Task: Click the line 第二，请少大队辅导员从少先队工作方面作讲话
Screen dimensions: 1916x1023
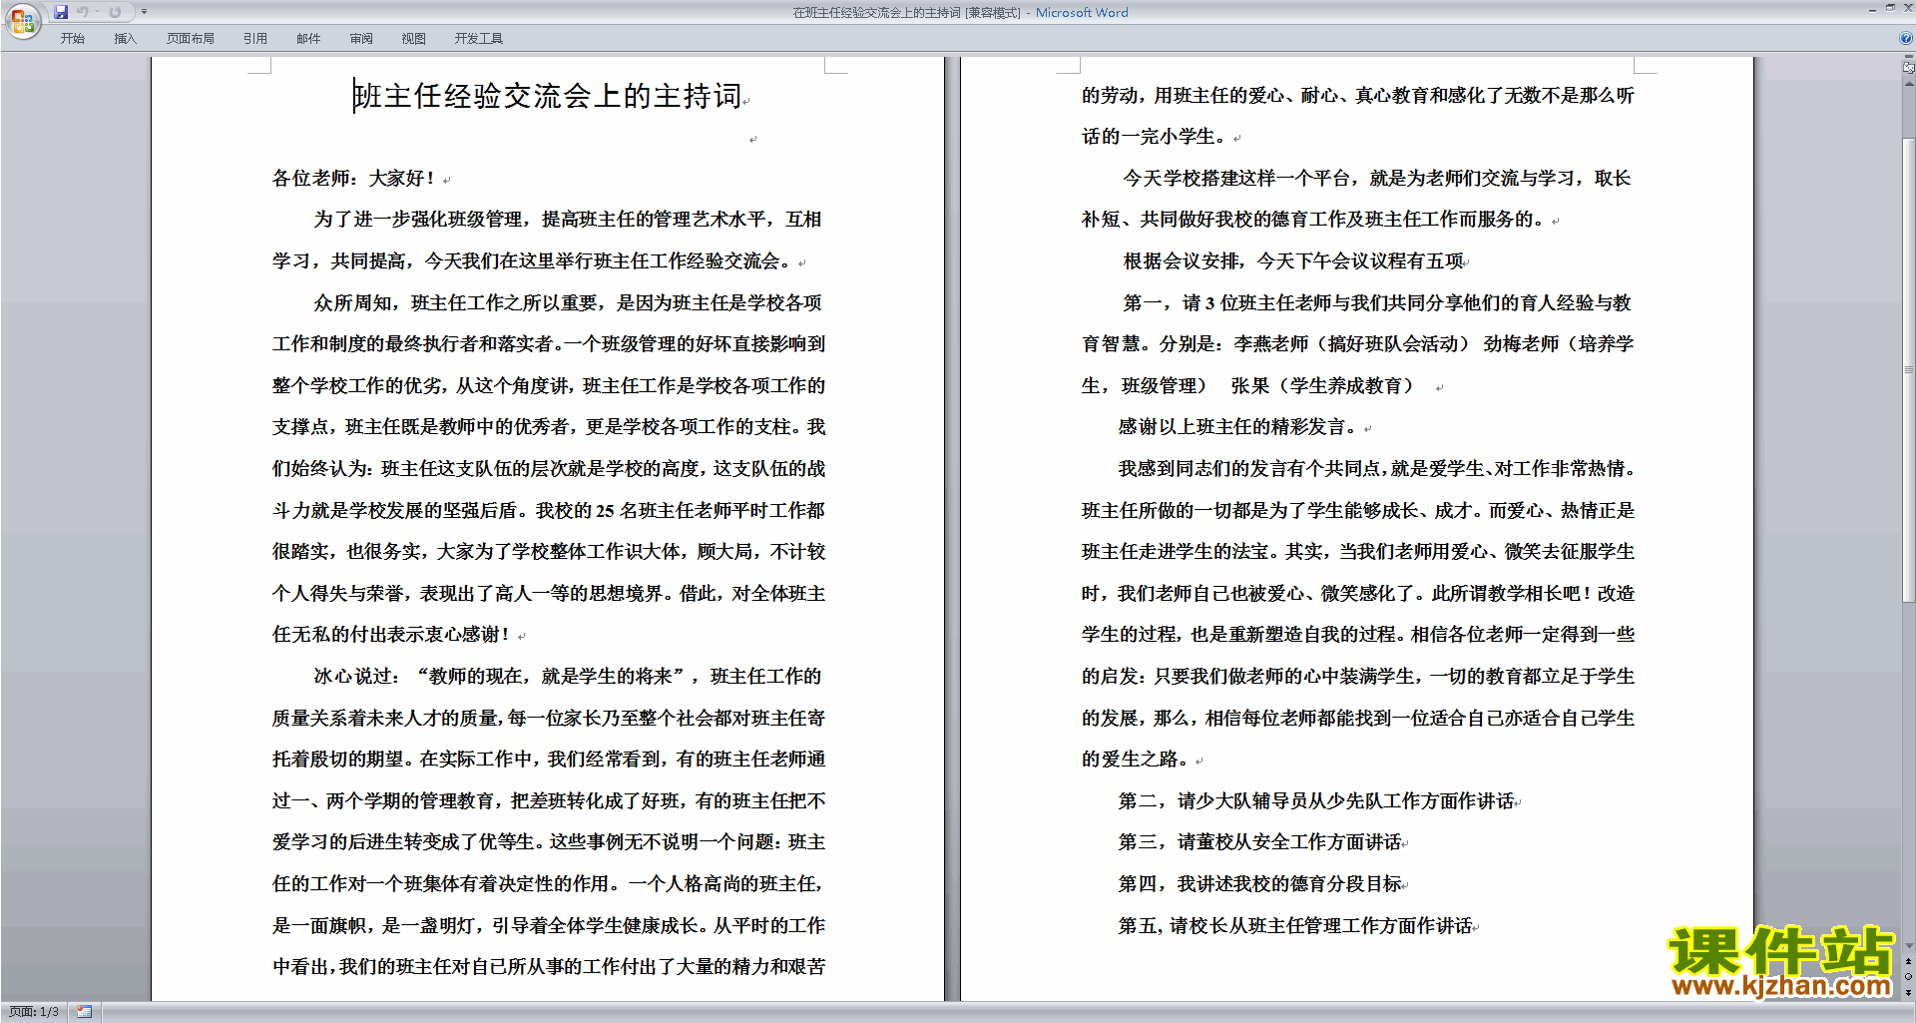Action: 1316,801
